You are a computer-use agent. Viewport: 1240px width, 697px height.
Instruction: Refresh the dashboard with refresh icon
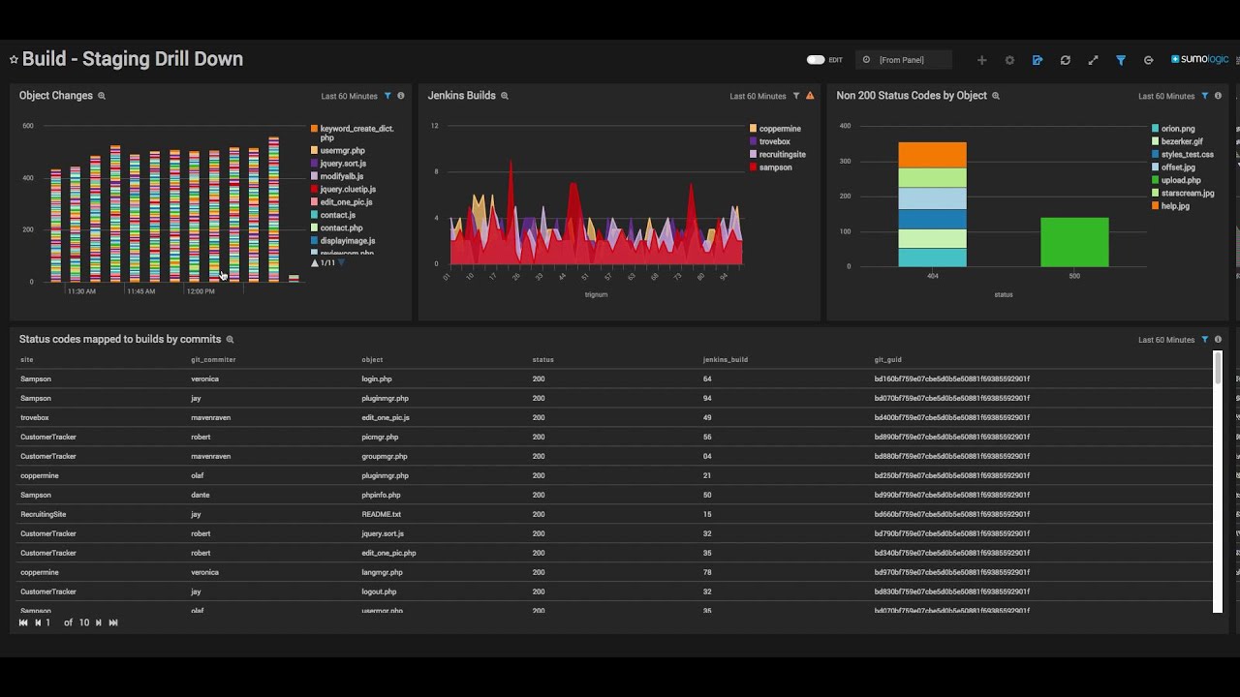pos(1066,60)
